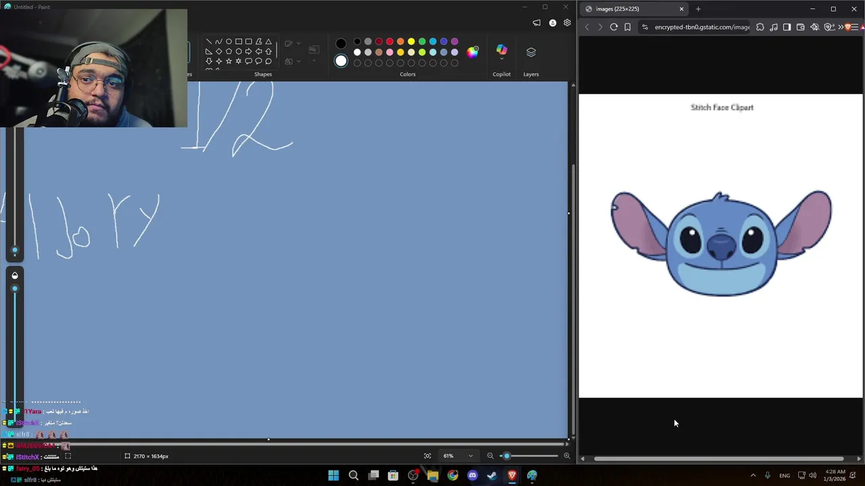View site information for gstatic page

[x=645, y=27]
